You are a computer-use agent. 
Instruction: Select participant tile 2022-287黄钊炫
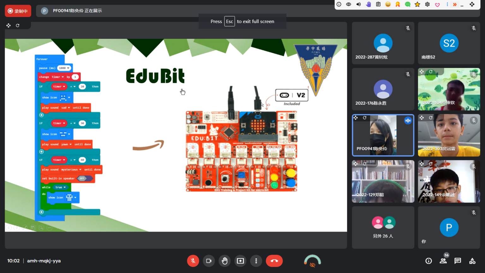click(383, 43)
